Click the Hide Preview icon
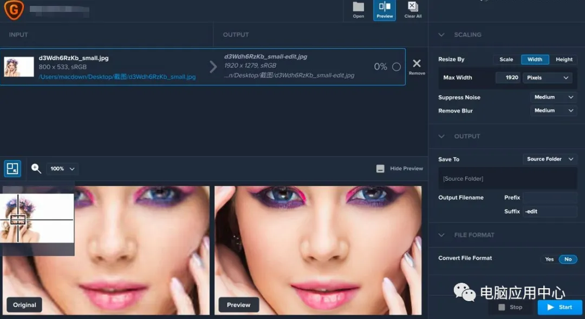This screenshot has width=585, height=319. tap(380, 169)
